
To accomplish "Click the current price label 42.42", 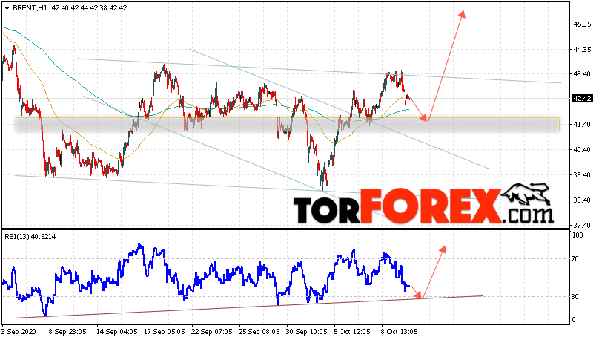I will pyautogui.click(x=582, y=99).
